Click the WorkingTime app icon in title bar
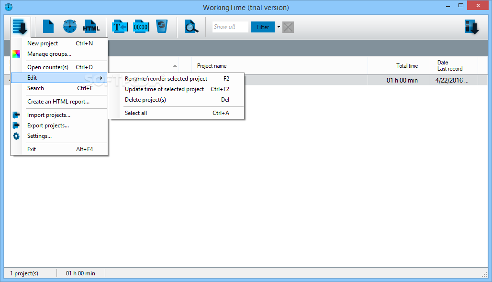Viewport: 492px width, 282px height. pos(9,7)
